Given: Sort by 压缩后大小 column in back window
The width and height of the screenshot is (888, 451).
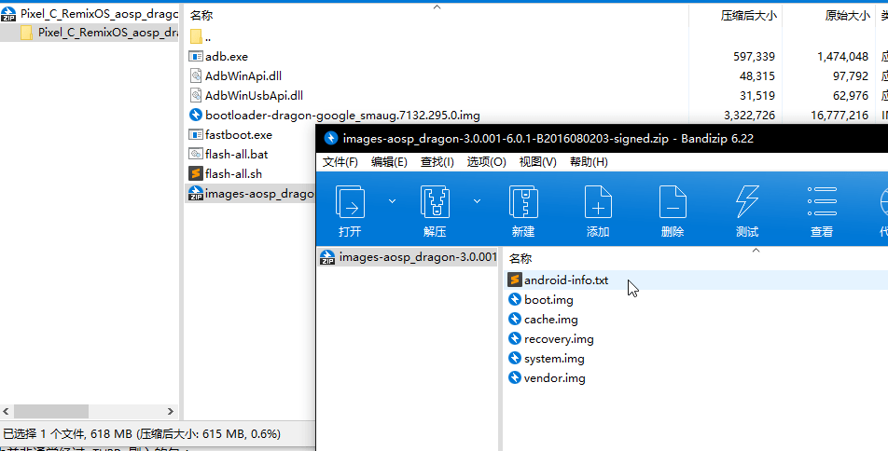Looking at the screenshot, I should click(x=748, y=15).
